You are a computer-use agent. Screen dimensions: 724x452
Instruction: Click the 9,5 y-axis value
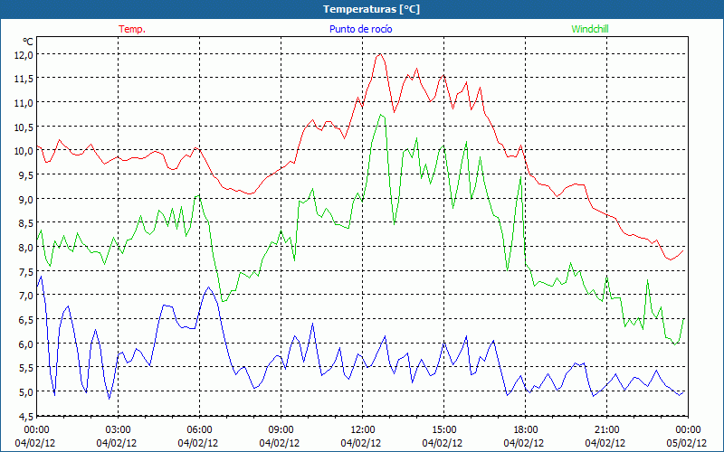(26, 175)
